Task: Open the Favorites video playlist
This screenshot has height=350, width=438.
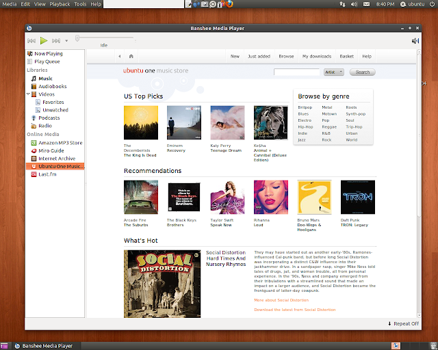Action: tap(50, 102)
